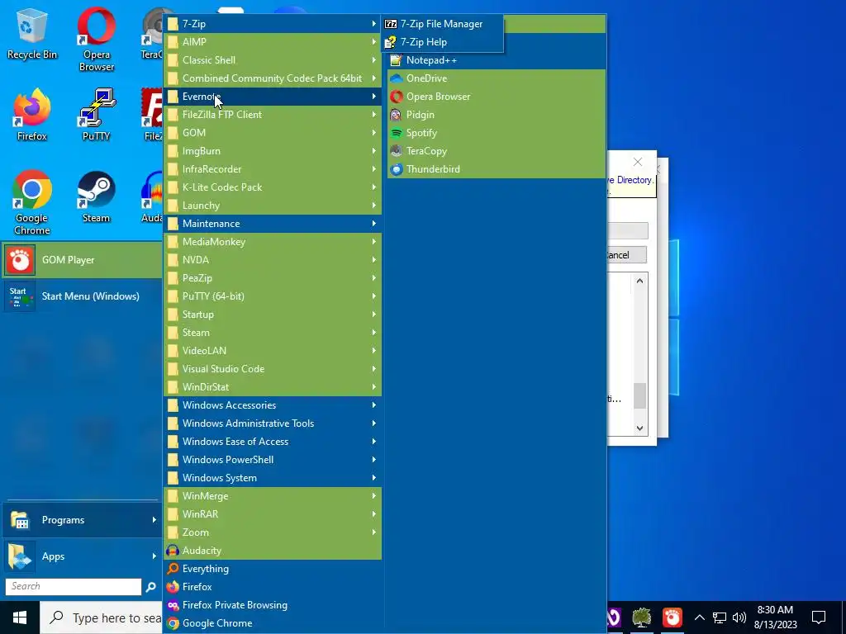Open the WinRAR folder entry
Viewport: 846px width, 634px height.
point(273,514)
